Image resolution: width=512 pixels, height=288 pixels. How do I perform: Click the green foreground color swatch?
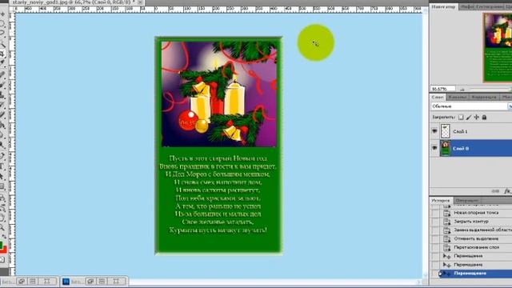(2, 245)
